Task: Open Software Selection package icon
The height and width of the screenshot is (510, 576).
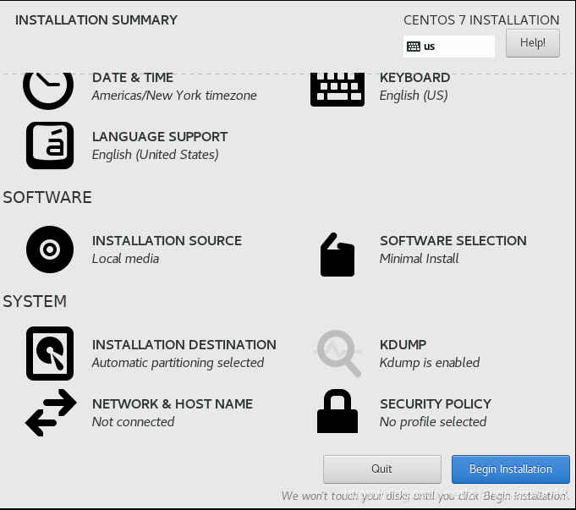Action: (x=337, y=255)
